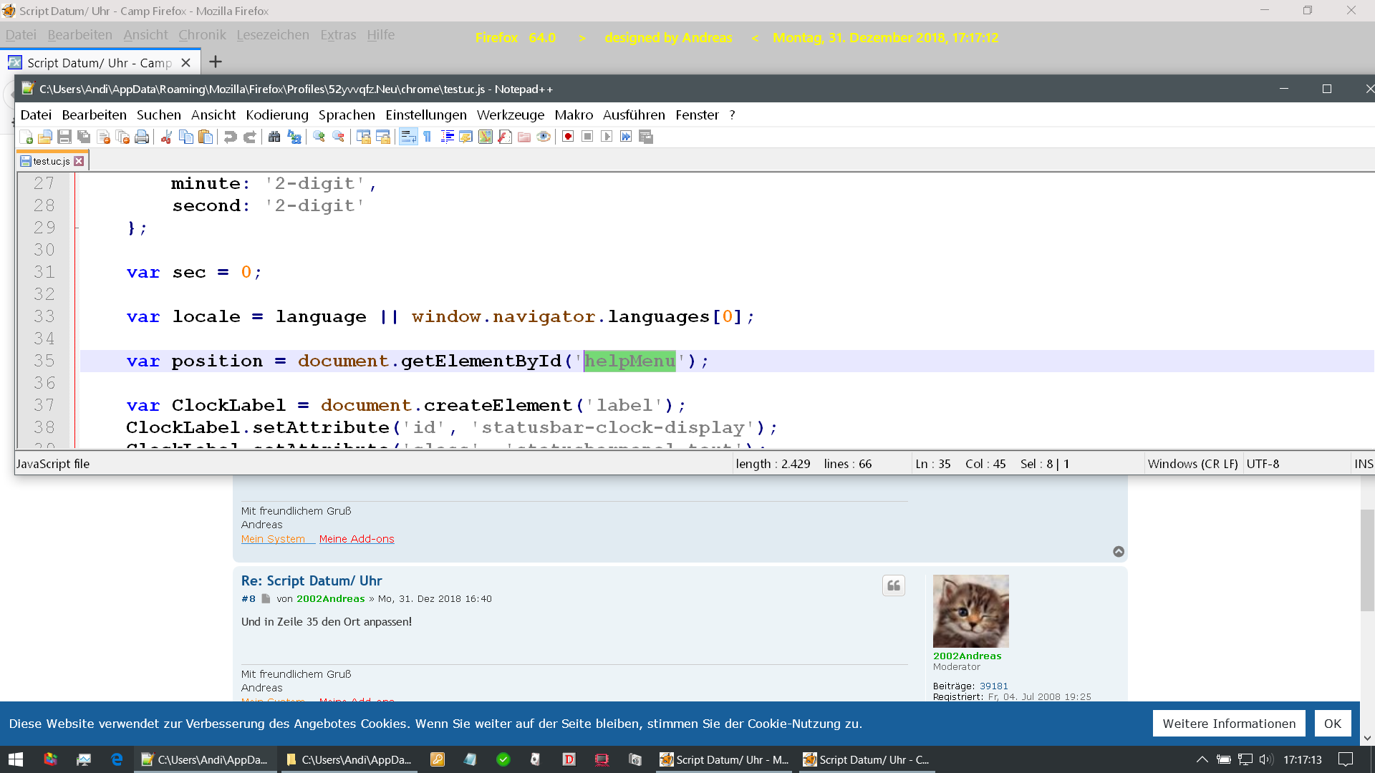This screenshot has width=1375, height=773.
Task: Open the Meine Add-ons link
Action: 357,539
